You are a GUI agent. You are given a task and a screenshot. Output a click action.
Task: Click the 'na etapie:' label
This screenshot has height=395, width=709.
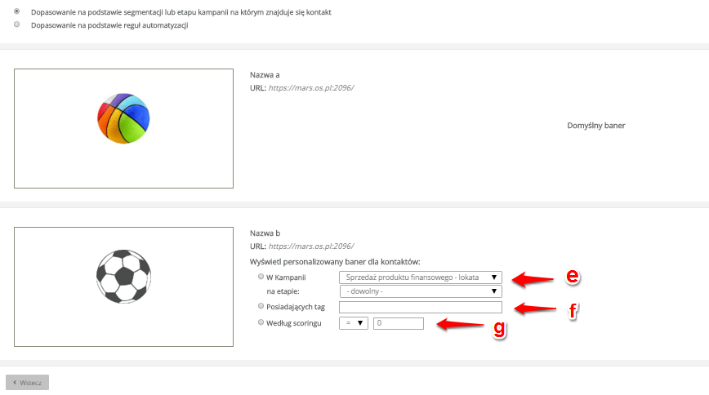pos(283,291)
